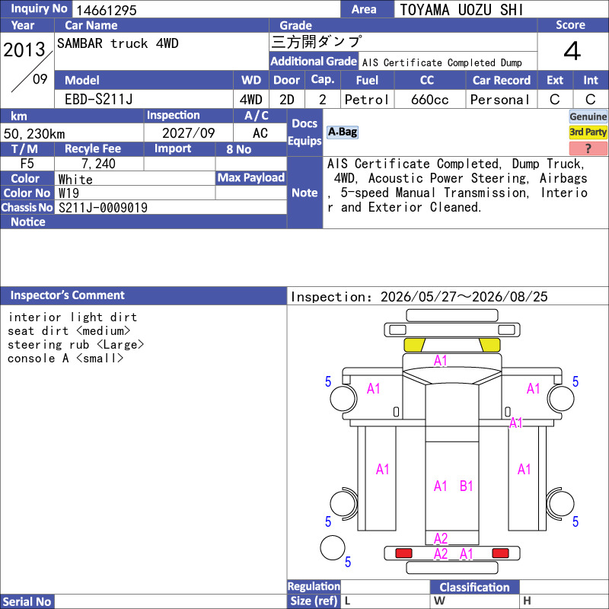The width and height of the screenshot is (609, 609).
Task: Select the Genuine parts badge
Action: click(x=588, y=116)
